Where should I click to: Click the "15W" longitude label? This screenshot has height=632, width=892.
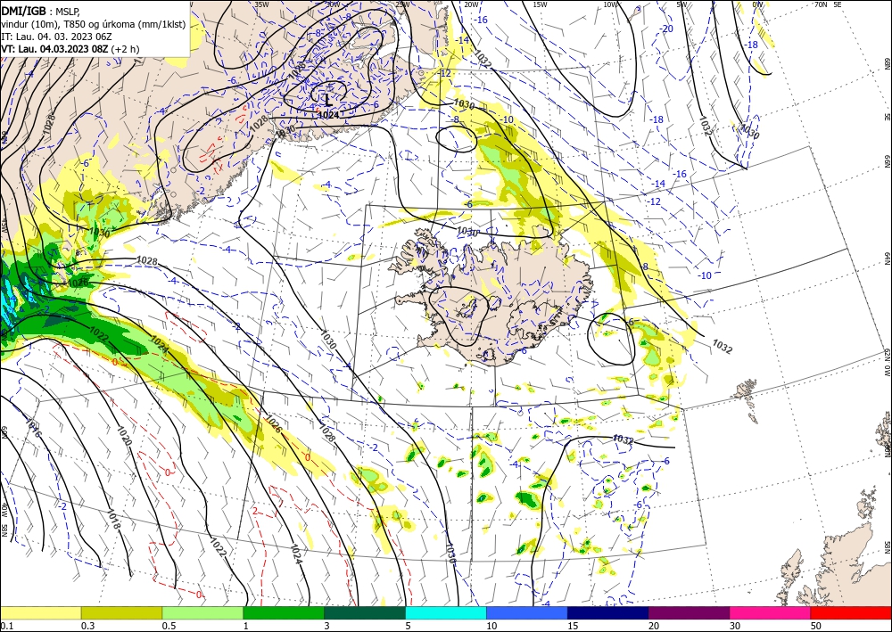(x=541, y=4)
